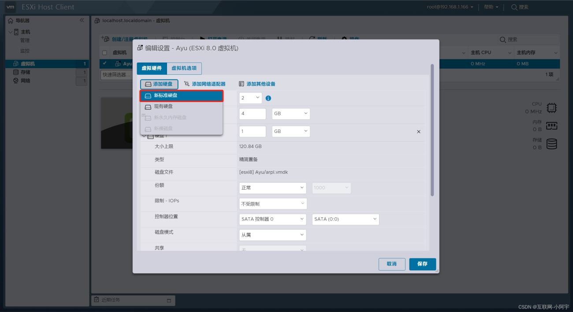Click the 内存 memory module icon
The height and width of the screenshot is (312, 573).
pos(551,125)
